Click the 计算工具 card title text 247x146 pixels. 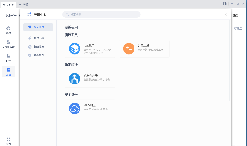(143, 45)
